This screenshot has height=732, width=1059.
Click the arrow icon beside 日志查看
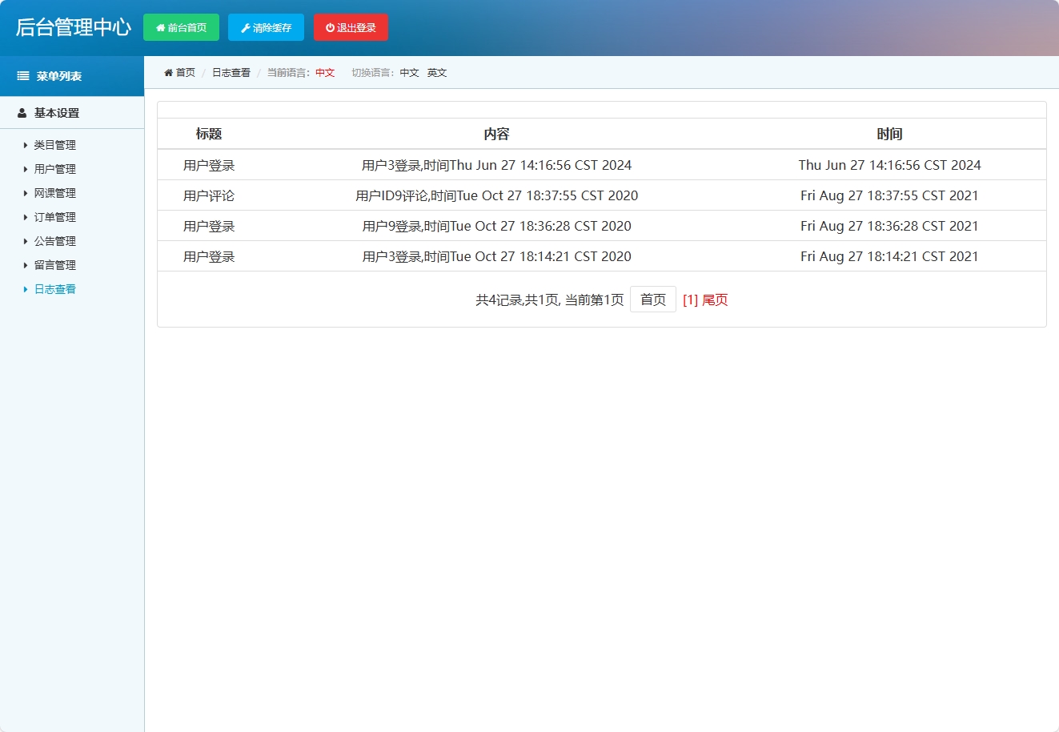click(x=25, y=289)
